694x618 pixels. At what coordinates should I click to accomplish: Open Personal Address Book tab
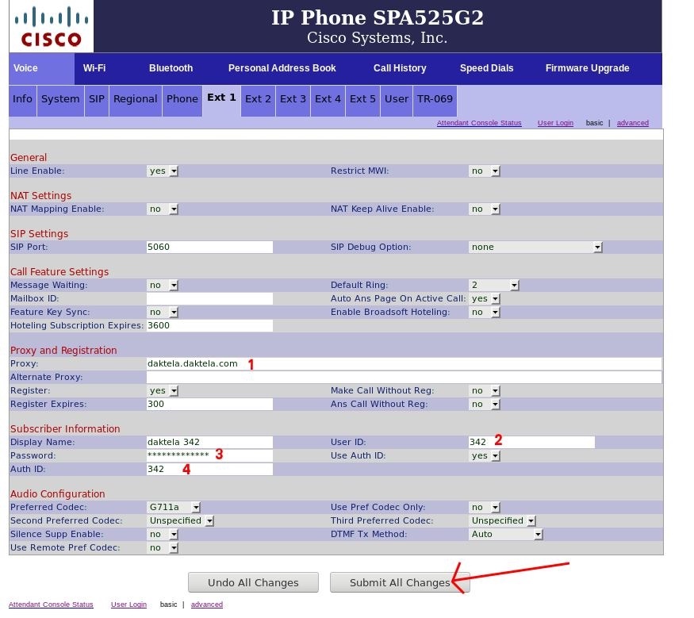point(282,68)
